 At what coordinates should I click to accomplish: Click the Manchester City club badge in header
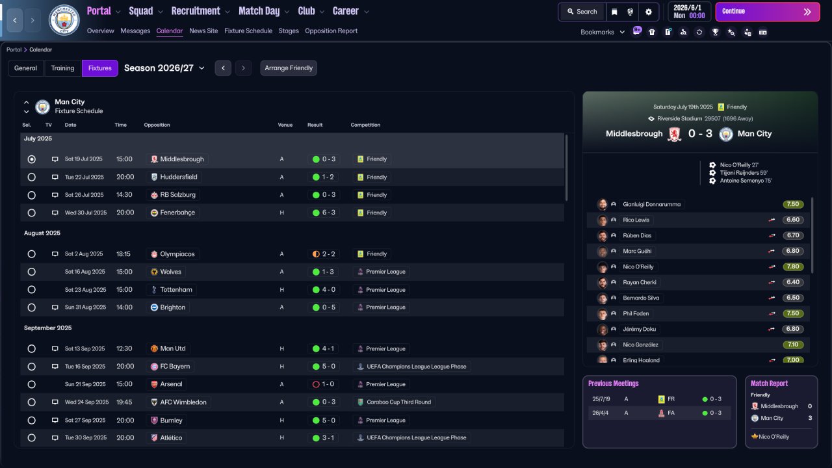pos(64,20)
